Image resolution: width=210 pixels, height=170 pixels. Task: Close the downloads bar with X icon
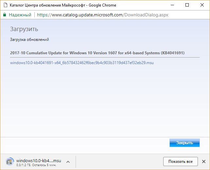(204, 161)
